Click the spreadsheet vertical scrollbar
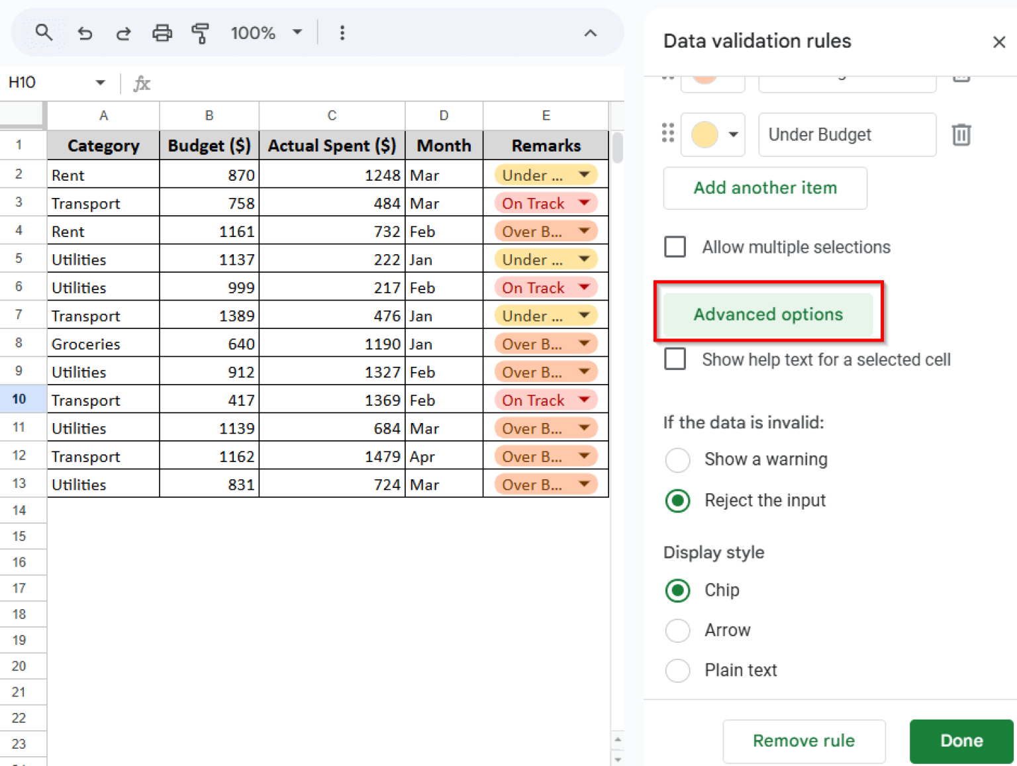The height and width of the screenshot is (766, 1017). [616, 148]
